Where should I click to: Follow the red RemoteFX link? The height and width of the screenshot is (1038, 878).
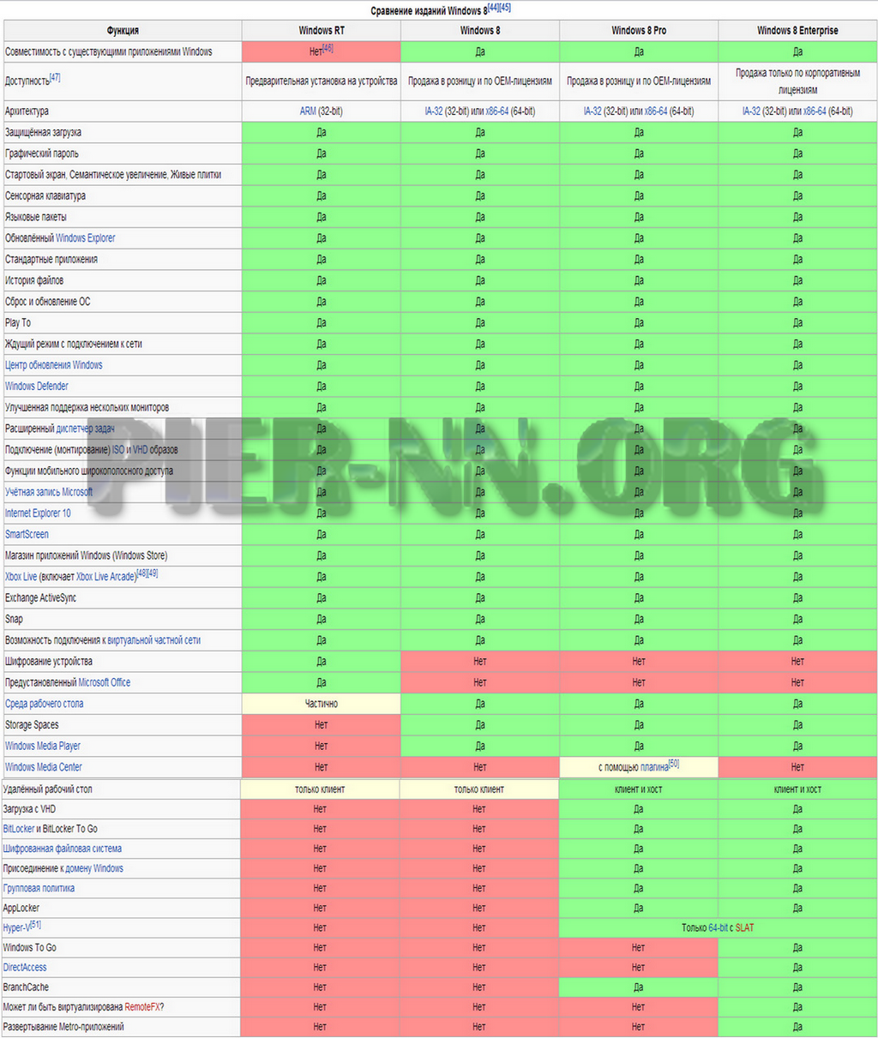pos(142,1007)
